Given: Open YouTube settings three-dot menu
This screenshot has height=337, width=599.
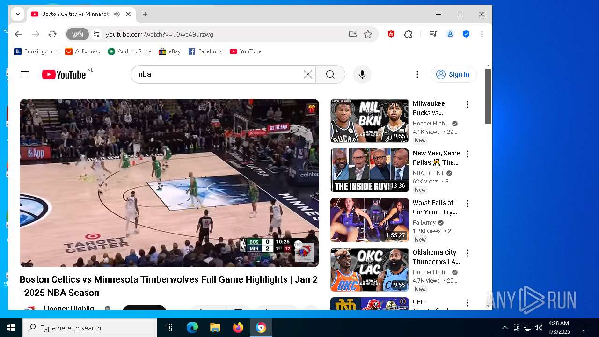Looking at the screenshot, I should 417,74.
